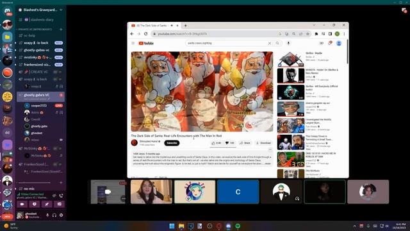Mute microphone in Discord user panel
The width and height of the screenshot is (410, 231).
(x=47, y=215)
